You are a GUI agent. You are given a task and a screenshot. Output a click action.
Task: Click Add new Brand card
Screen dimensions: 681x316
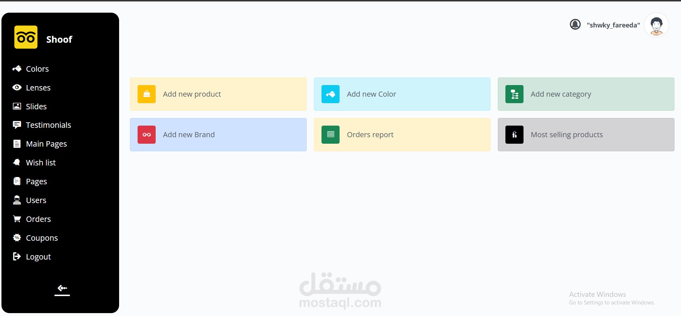218,135
